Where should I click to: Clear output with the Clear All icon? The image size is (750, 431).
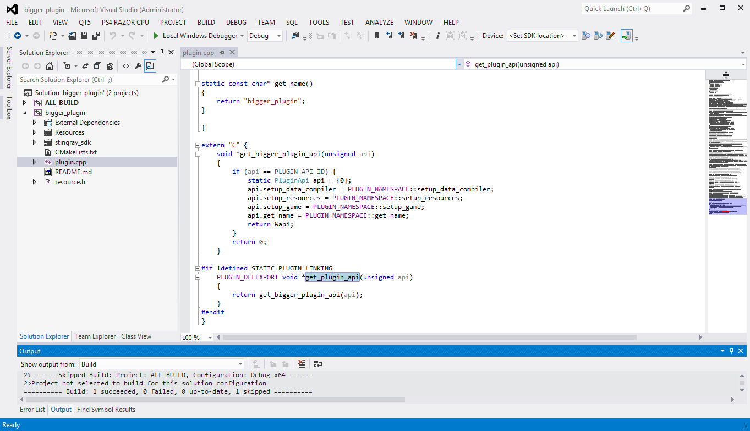coord(302,364)
